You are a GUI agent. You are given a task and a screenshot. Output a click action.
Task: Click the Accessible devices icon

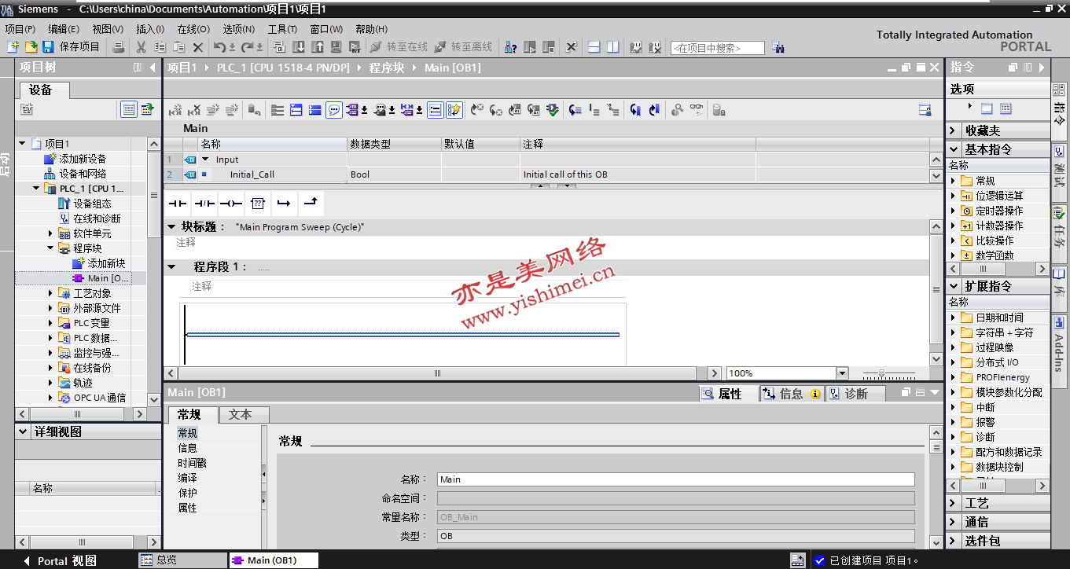pyautogui.click(x=510, y=47)
